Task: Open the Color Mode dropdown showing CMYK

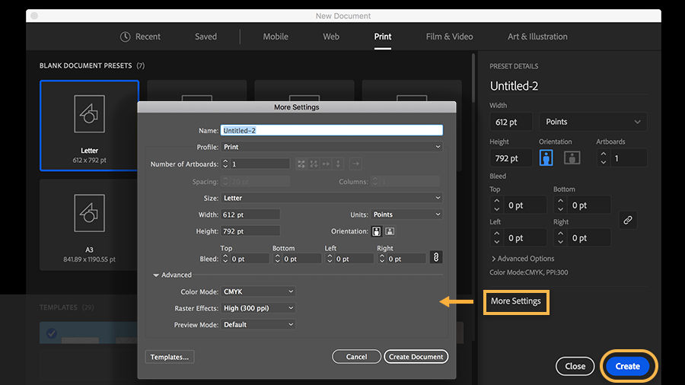Action: tap(258, 291)
